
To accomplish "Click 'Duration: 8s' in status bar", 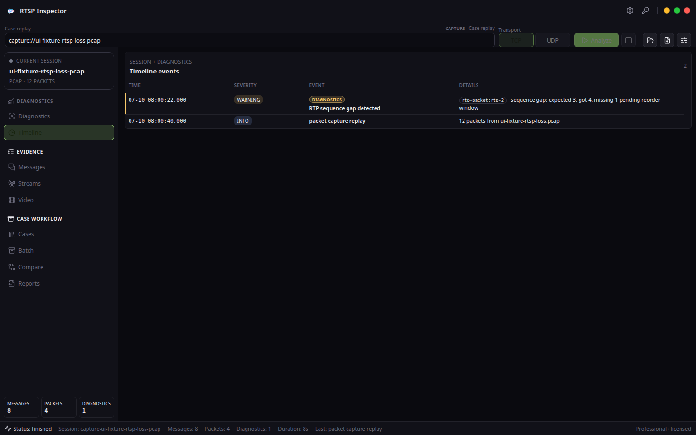I will 293,429.
